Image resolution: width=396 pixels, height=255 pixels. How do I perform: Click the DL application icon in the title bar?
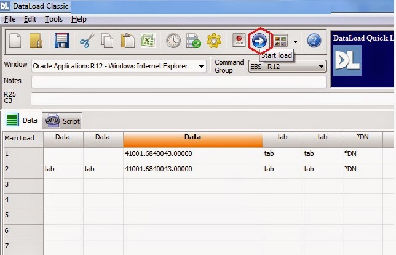(x=5, y=6)
